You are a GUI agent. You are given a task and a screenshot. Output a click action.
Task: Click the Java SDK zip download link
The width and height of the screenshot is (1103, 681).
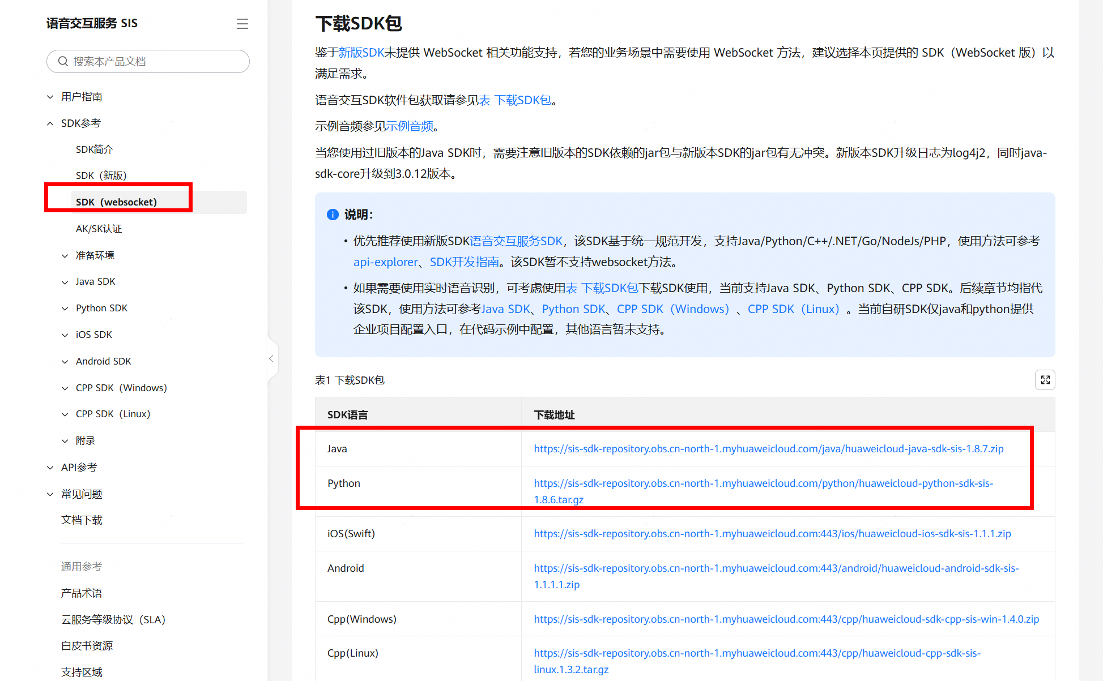768,449
